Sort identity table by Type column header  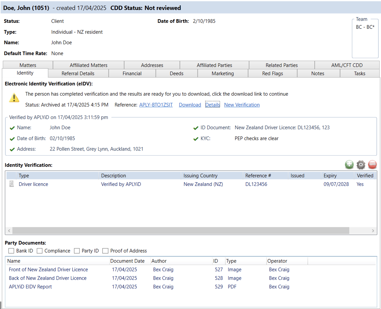pos(57,176)
